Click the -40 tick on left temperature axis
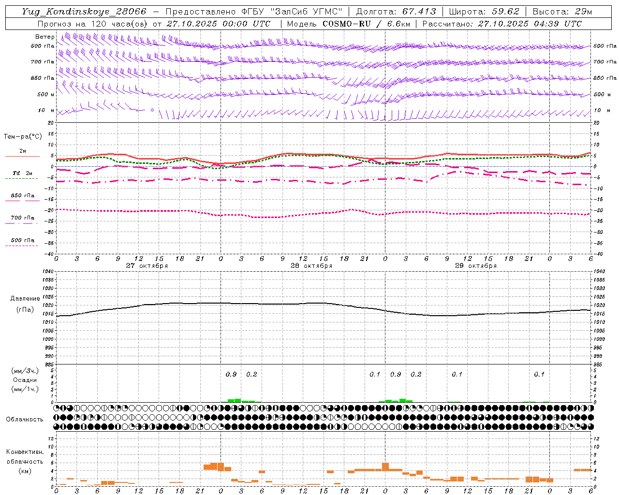The image size is (619, 495). click(48, 254)
